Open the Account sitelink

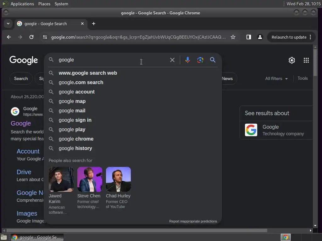point(28,151)
